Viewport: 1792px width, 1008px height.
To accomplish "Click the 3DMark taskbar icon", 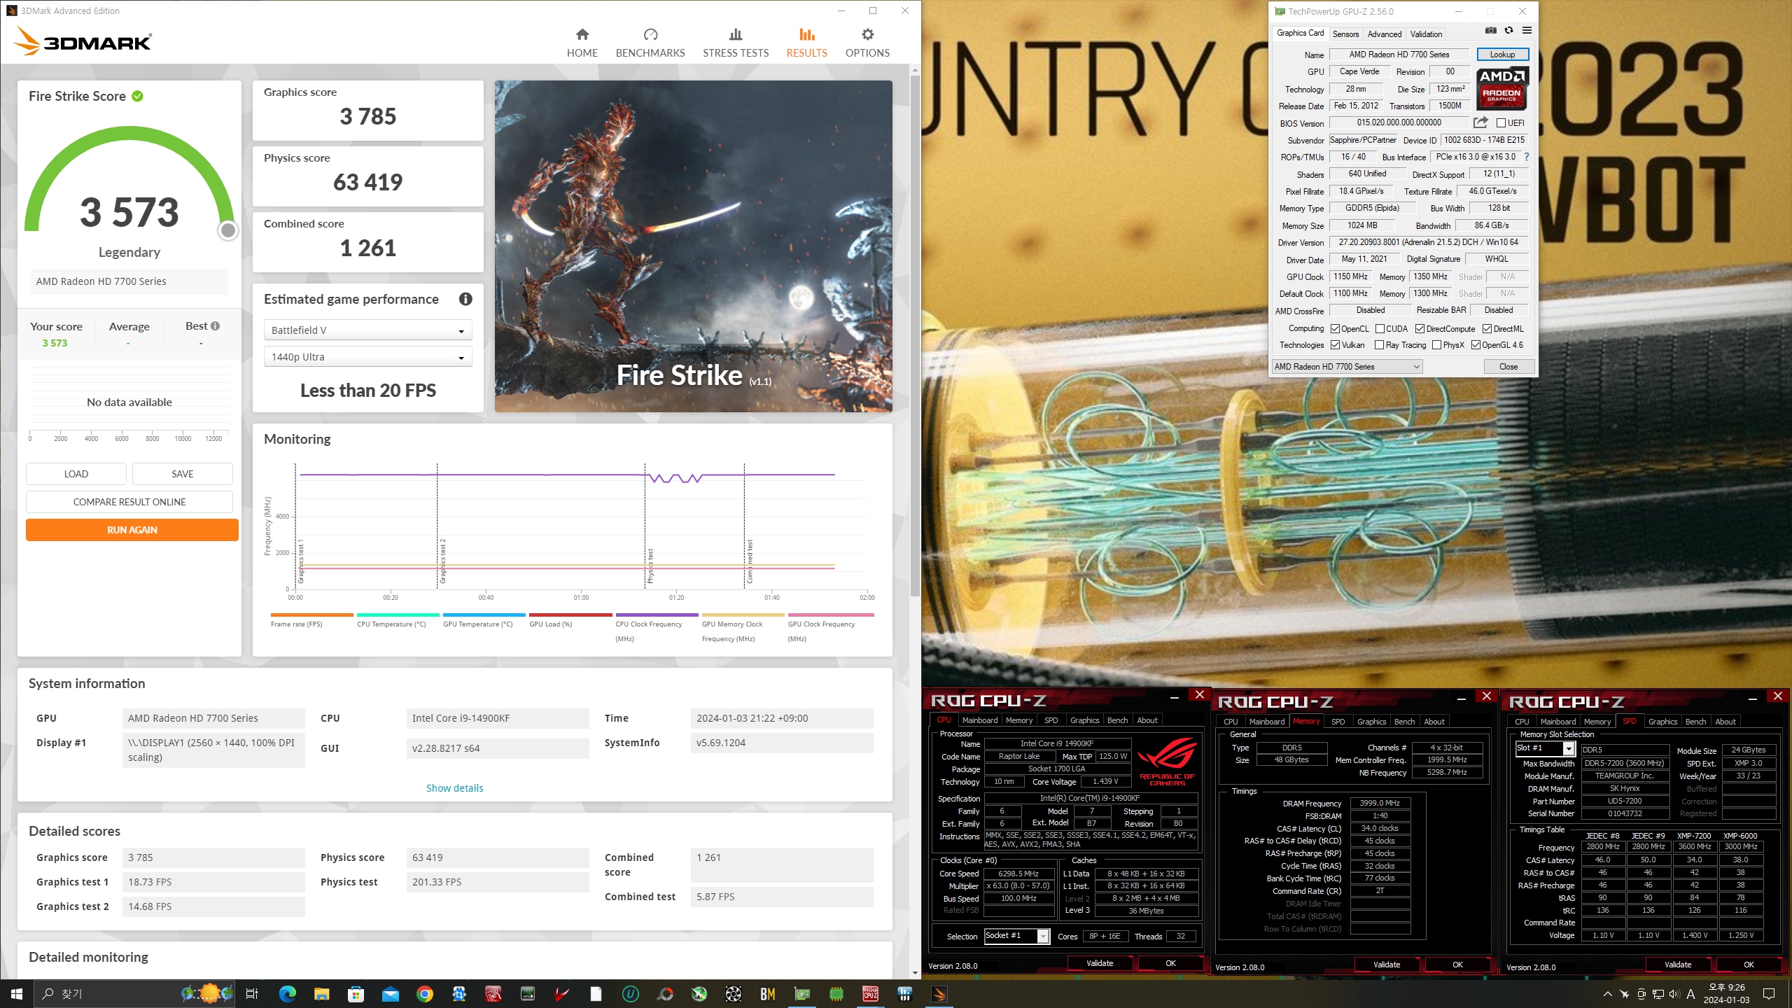I will pyautogui.click(x=939, y=993).
